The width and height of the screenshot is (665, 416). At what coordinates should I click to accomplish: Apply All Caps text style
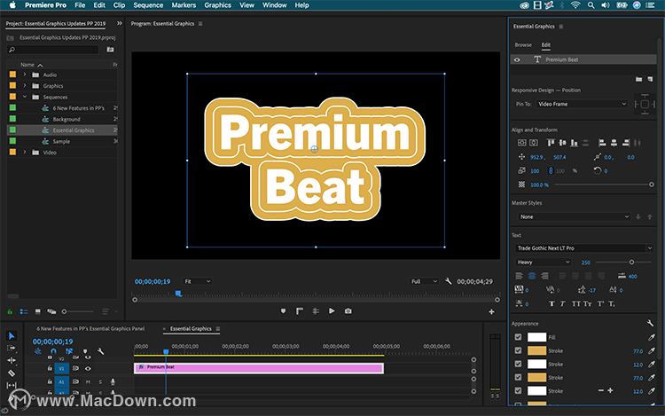pyautogui.click(x=576, y=303)
